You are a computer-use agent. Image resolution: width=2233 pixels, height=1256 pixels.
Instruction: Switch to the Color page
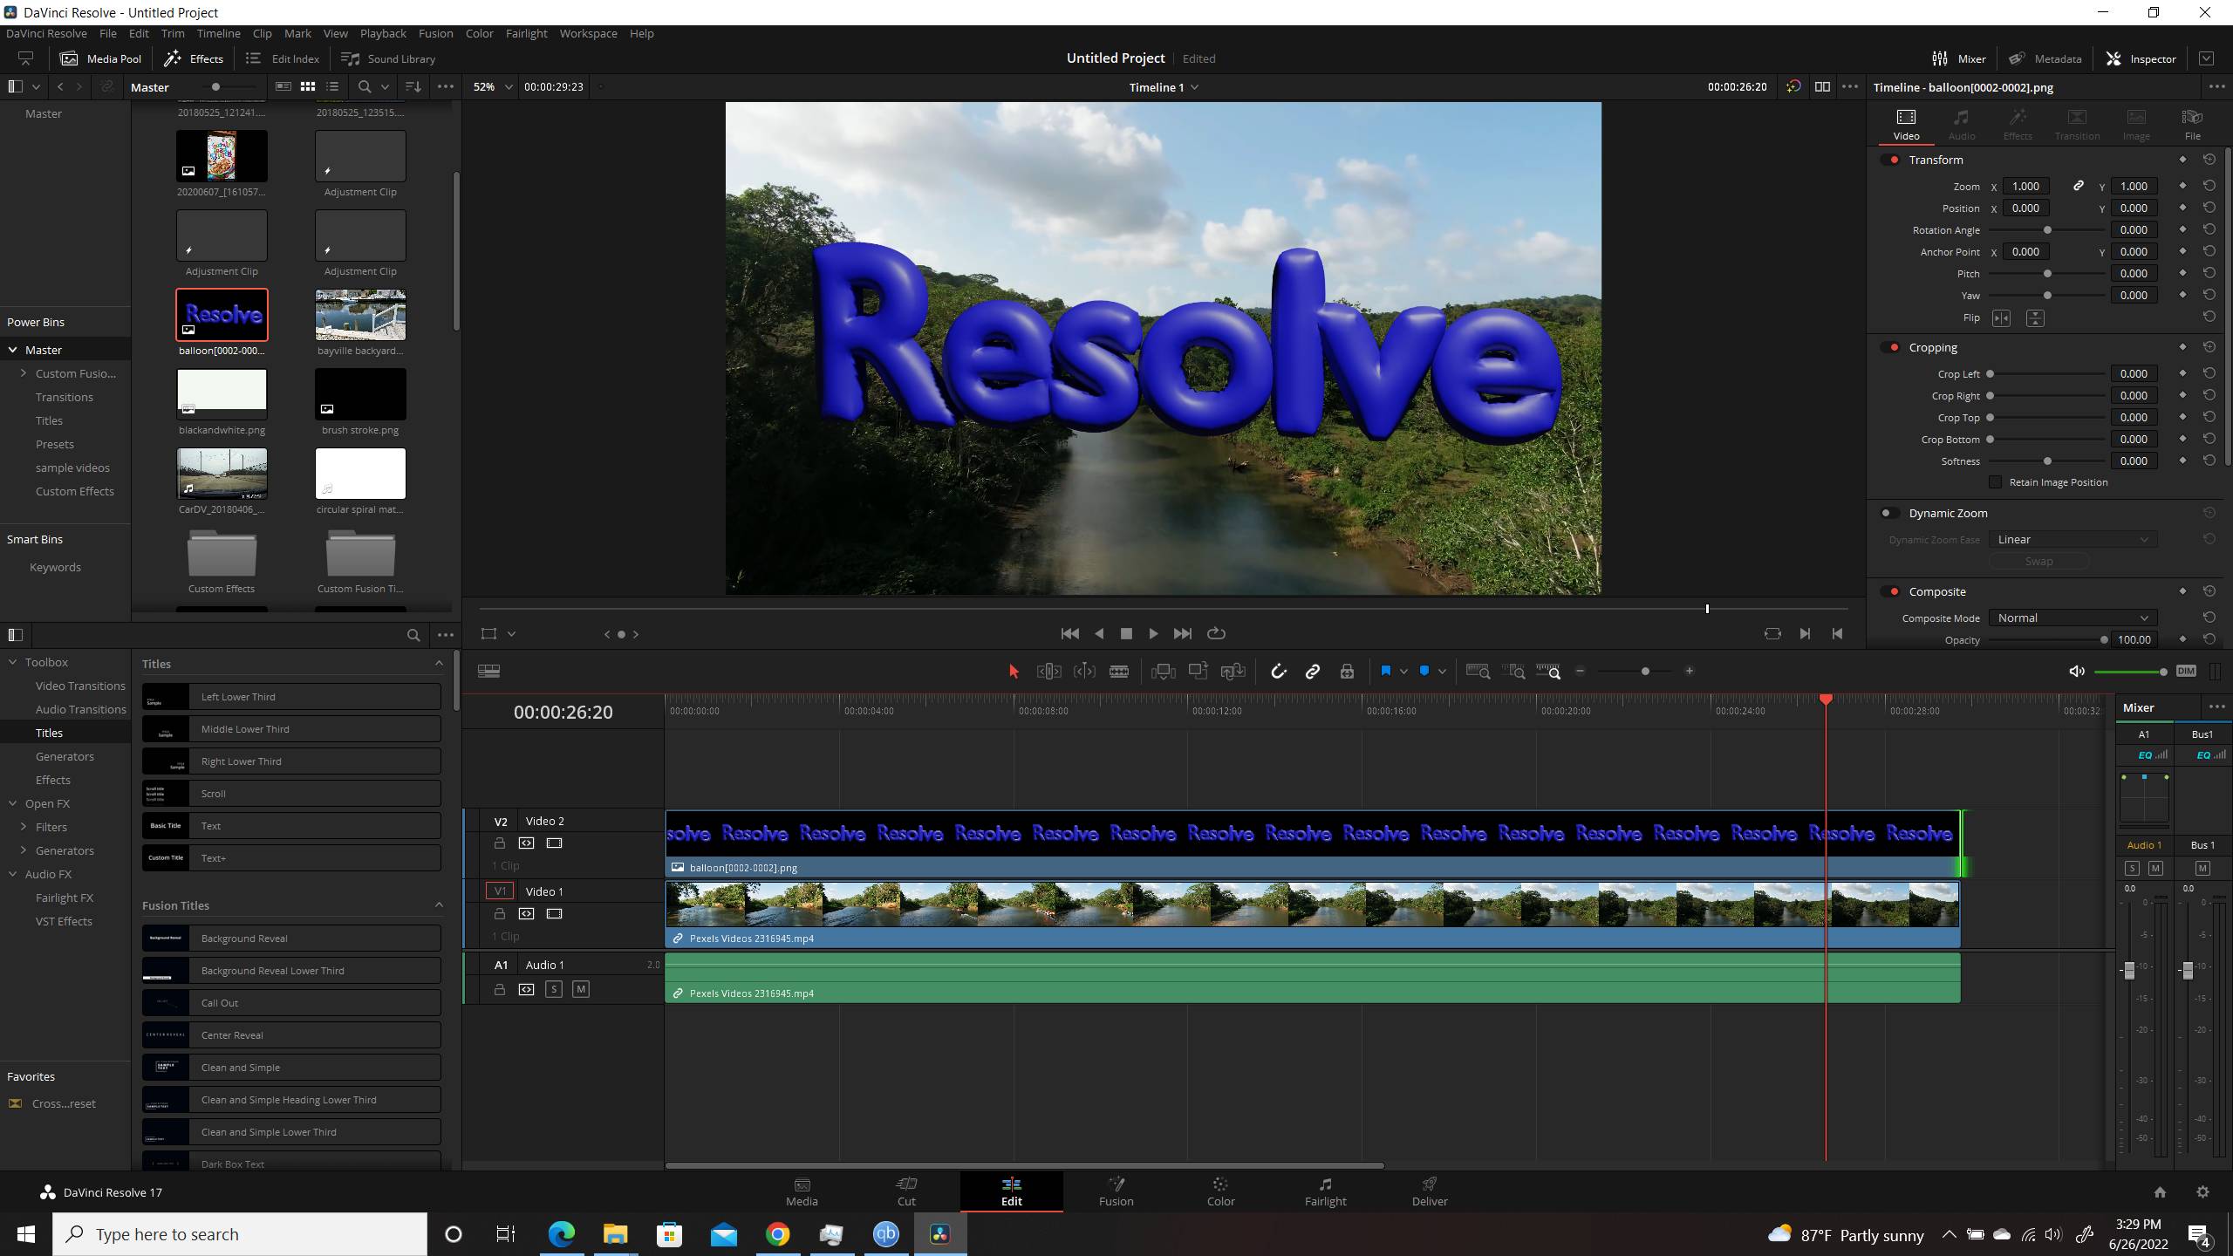pos(1220,1191)
